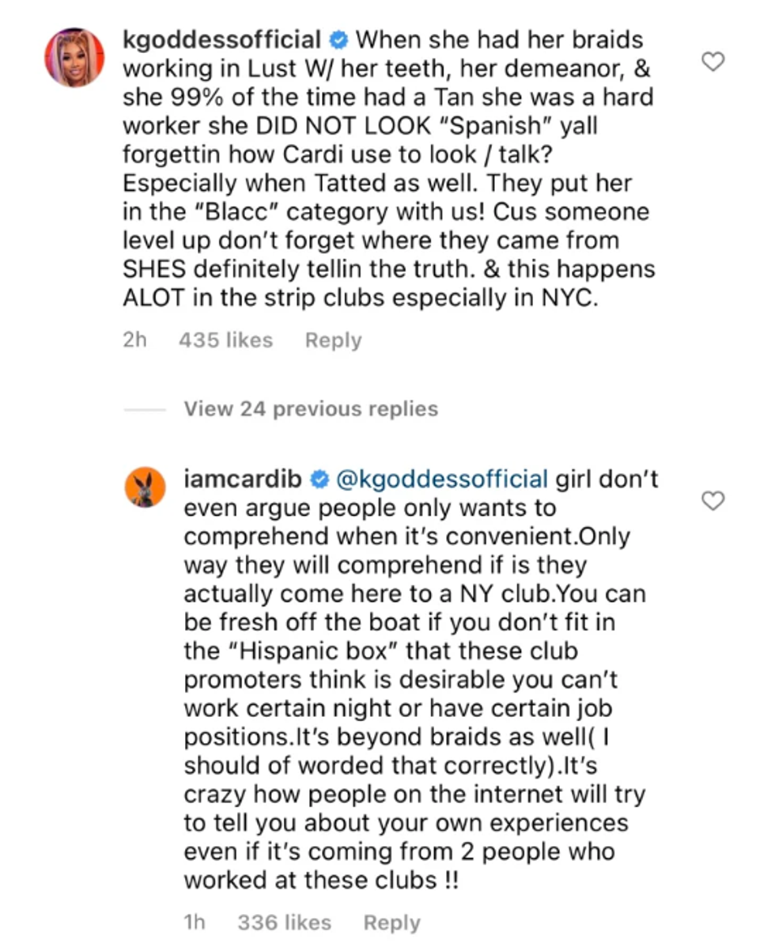
Task: Click the @kgoddessofficial mention in the reply
Action: [442, 479]
